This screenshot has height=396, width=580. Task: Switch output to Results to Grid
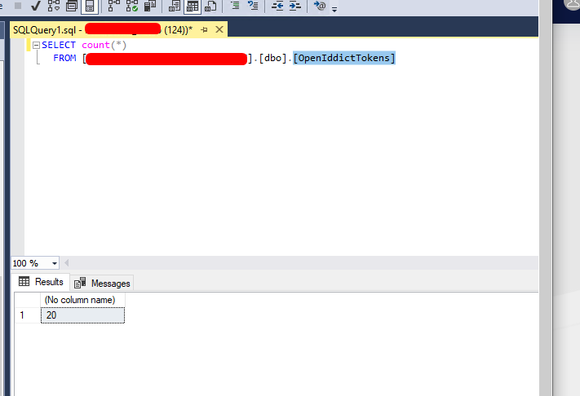point(193,6)
